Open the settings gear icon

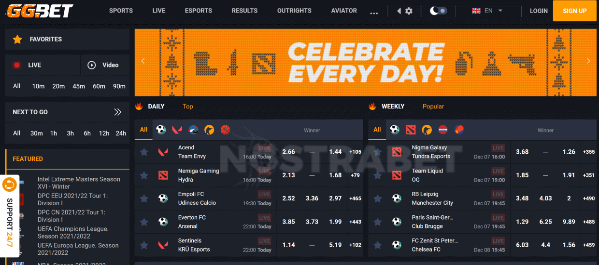(409, 11)
